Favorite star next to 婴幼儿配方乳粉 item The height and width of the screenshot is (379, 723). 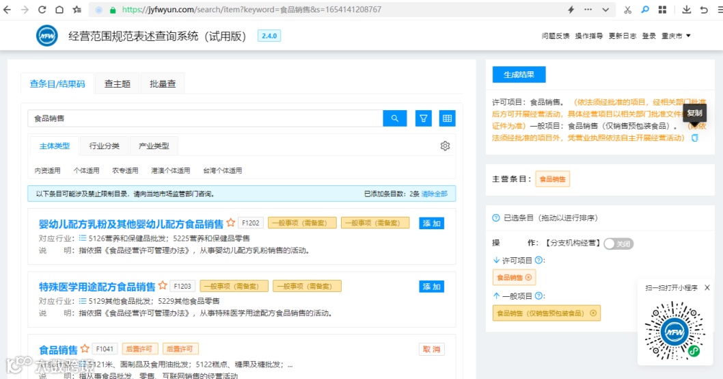pos(231,223)
